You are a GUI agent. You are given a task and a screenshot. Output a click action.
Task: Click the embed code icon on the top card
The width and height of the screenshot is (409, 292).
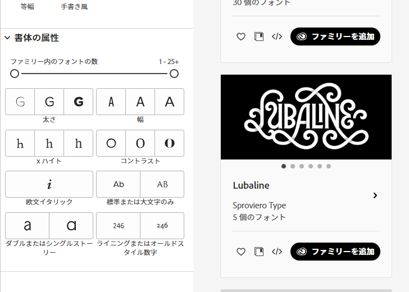276,36
